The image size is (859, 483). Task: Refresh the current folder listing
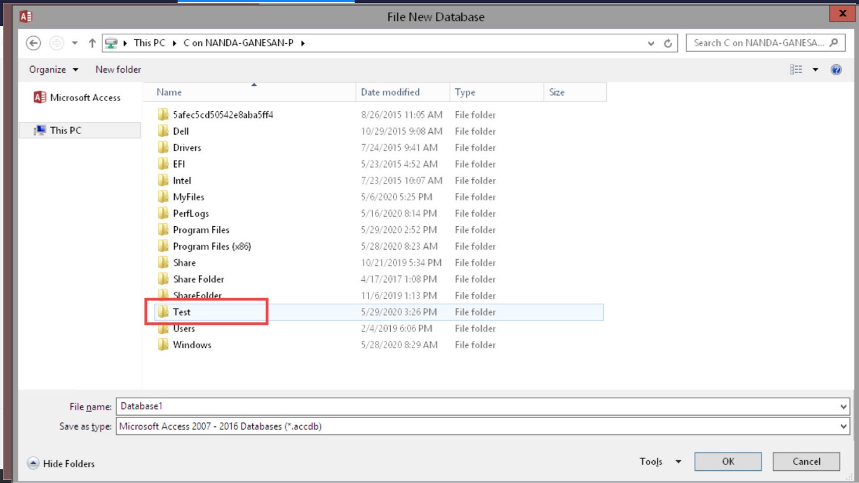point(668,43)
